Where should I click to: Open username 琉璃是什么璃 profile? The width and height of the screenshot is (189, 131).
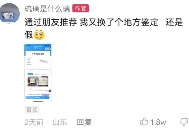[x=47, y=8]
